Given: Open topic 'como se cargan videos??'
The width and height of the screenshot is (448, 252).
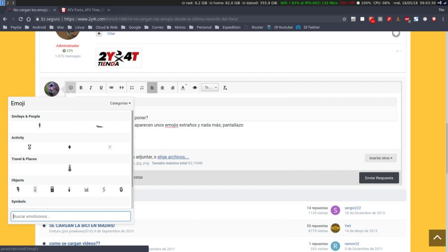Looking at the screenshot, I should point(74,243).
